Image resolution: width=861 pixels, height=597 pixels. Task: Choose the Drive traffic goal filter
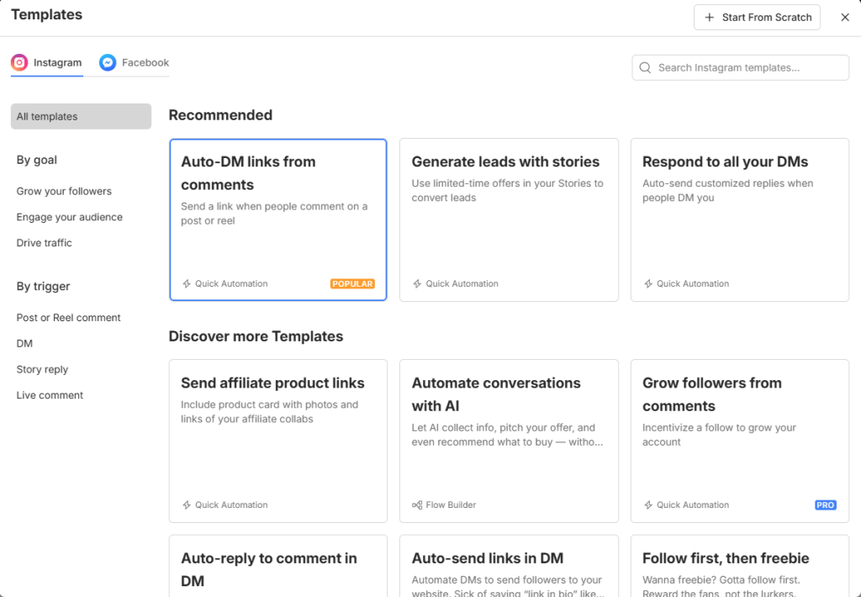[44, 243]
